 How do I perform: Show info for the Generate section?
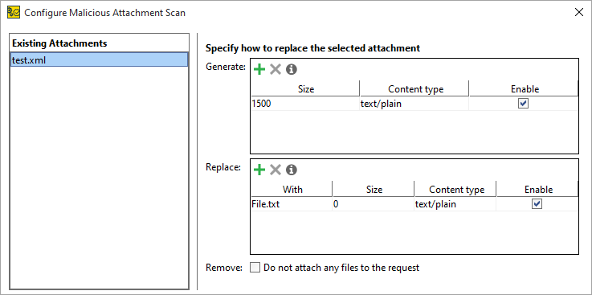coord(291,69)
